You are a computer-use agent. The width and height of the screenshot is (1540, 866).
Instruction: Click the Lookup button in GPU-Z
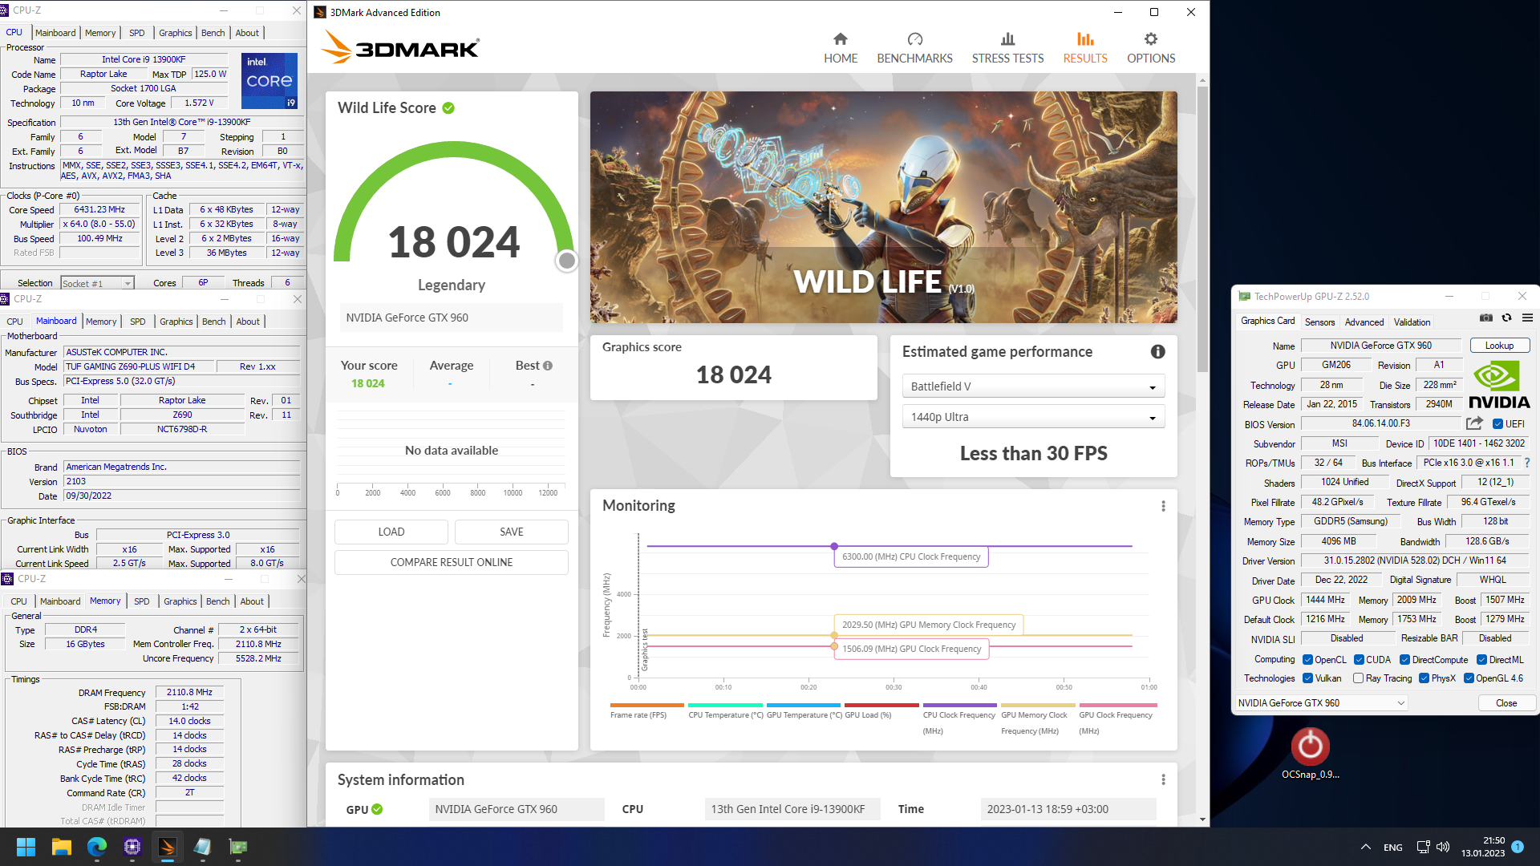point(1499,346)
